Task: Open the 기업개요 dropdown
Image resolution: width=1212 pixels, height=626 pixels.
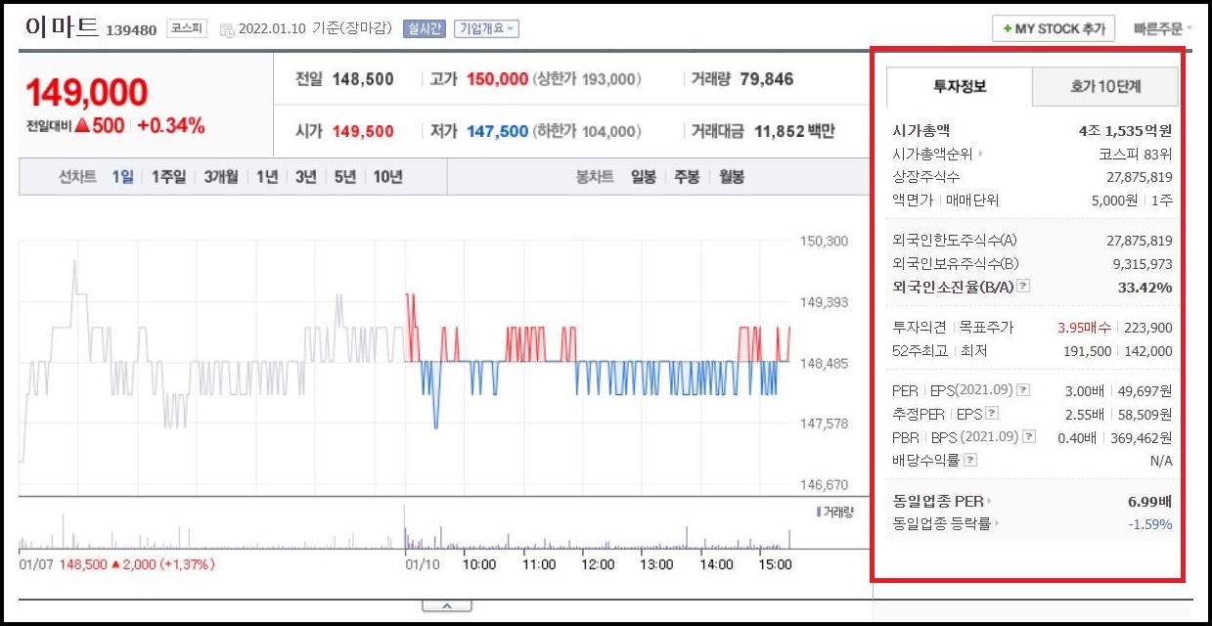Action: (486, 29)
